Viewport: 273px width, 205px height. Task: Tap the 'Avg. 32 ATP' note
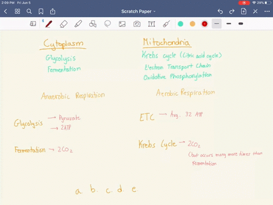click(187, 114)
